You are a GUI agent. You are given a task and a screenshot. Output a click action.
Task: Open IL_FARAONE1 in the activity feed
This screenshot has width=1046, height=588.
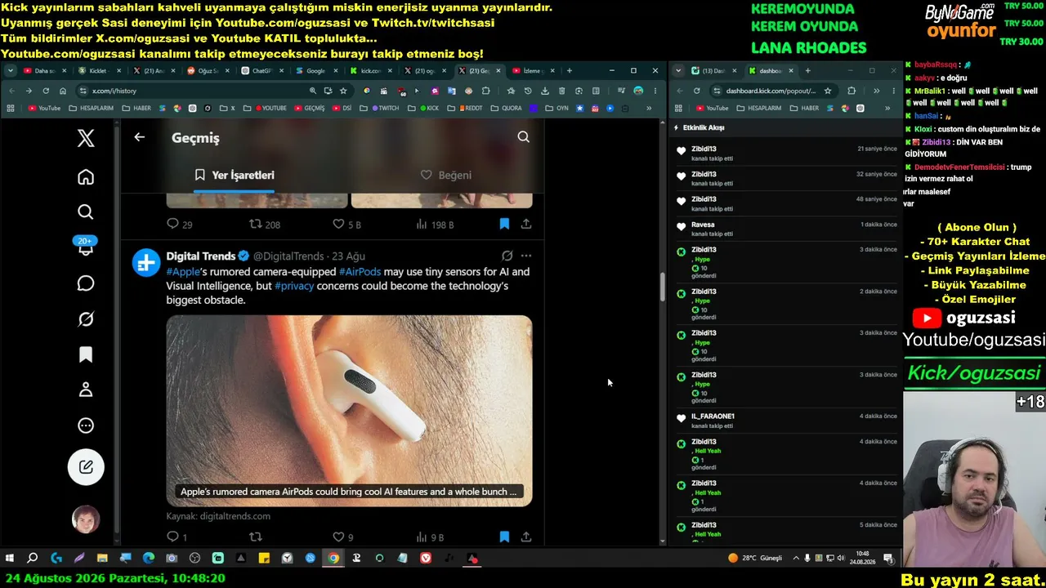(713, 416)
